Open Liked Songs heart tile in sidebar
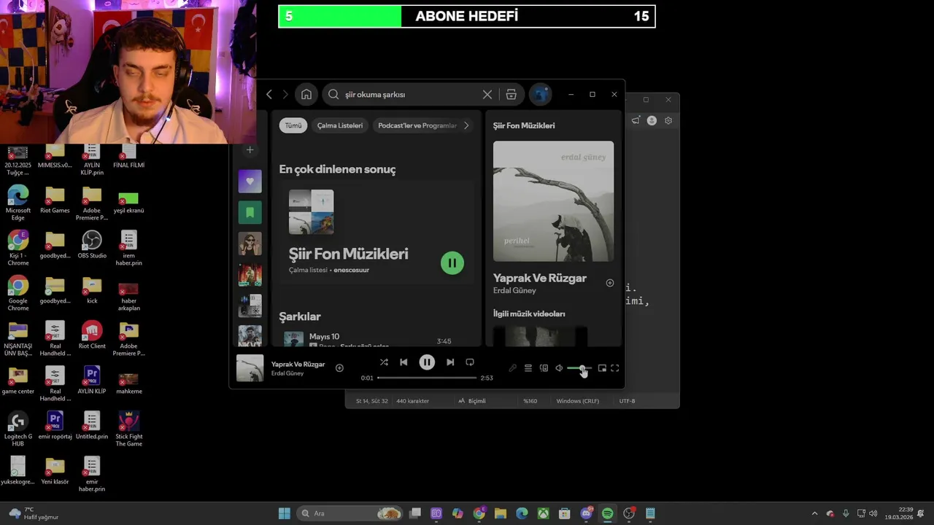This screenshot has width=934, height=525. (x=250, y=181)
